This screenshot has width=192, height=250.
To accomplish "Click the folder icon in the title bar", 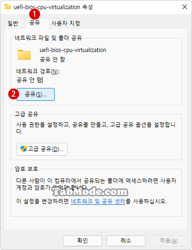I will click(x=8, y=7).
